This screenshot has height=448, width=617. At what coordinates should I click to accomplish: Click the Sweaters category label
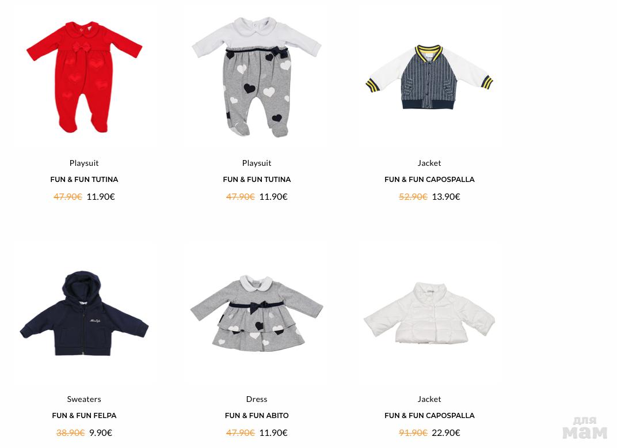point(84,399)
